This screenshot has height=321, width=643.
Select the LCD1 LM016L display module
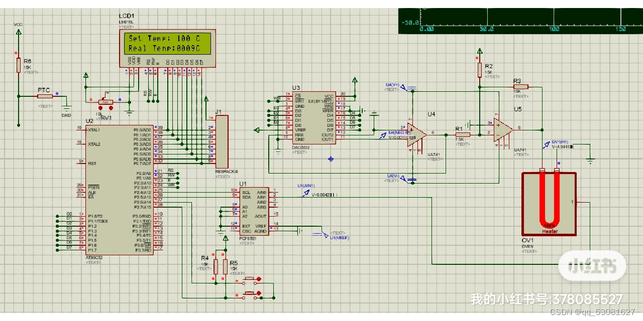[168, 48]
